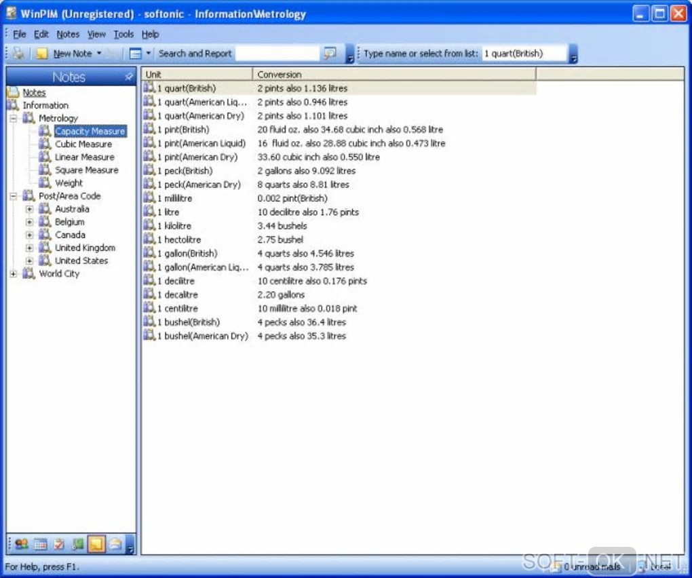Click the '1 pint(American Liquid)' row icon
This screenshot has width=692, height=578.
coord(149,142)
